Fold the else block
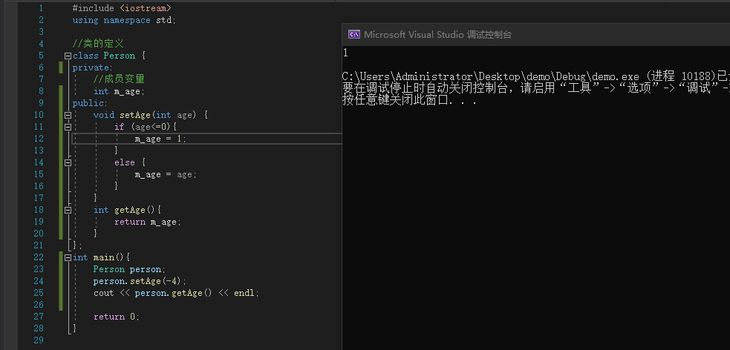 tap(68, 162)
